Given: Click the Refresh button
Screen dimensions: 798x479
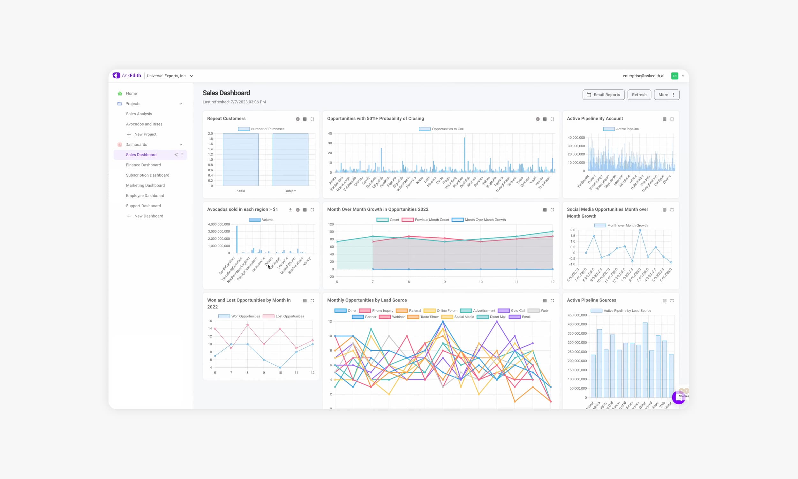Looking at the screenshot, I should pyautogui.click(x=639, y=95).
